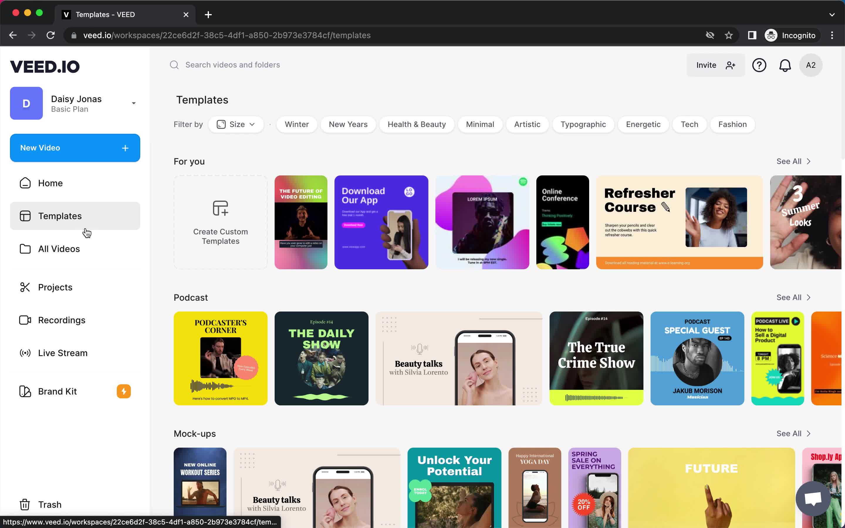Click the address bar URL

coord(227,35)
